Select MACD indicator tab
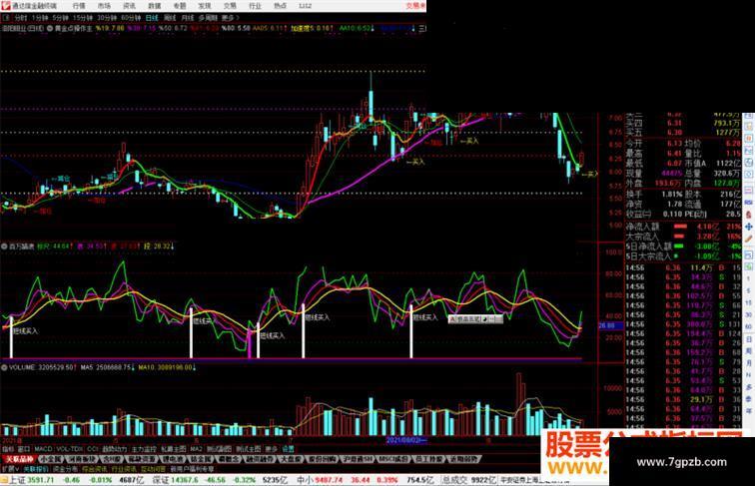The height and width of the screenshot is (486, 755). click(x=43, y=449)
